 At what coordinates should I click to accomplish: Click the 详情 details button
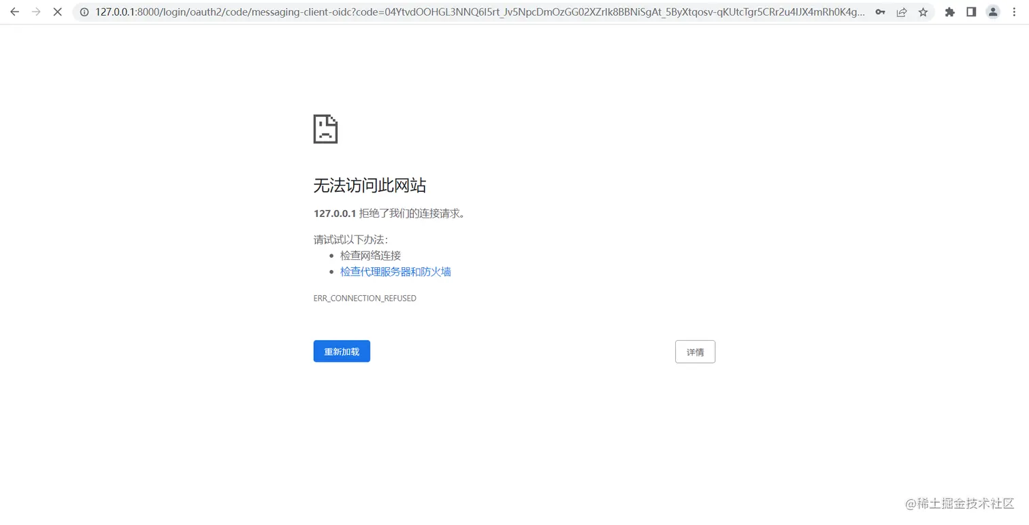695,352
